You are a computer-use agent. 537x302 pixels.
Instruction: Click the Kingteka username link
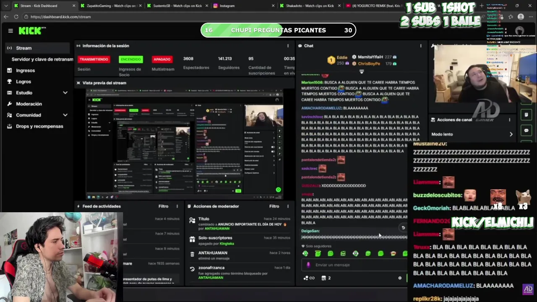227,243
